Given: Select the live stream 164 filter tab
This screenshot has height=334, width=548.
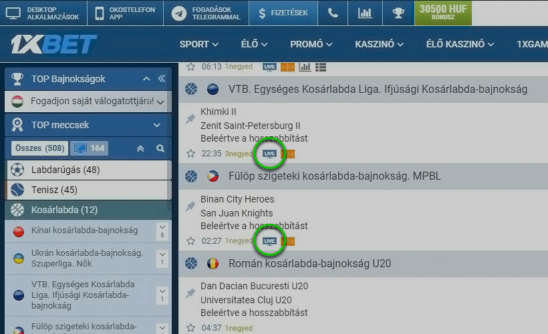Looking at the screenshot, I should pyautogui.click(x=90, y=148).
